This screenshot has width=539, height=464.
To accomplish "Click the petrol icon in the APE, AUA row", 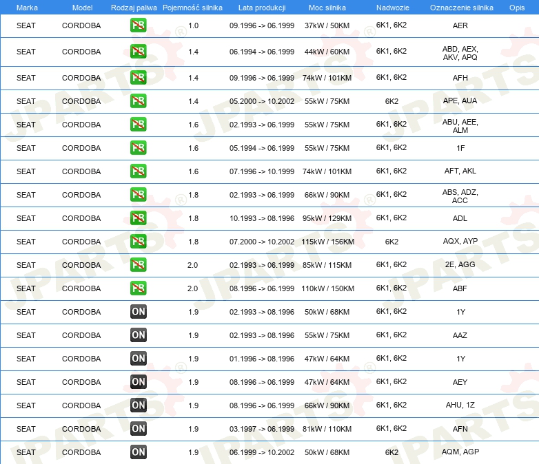I will click(138, 101).
